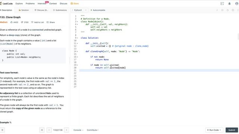Click the panel divider handle
This screenshot has height=134, width=239.
[x=69, y=60]
